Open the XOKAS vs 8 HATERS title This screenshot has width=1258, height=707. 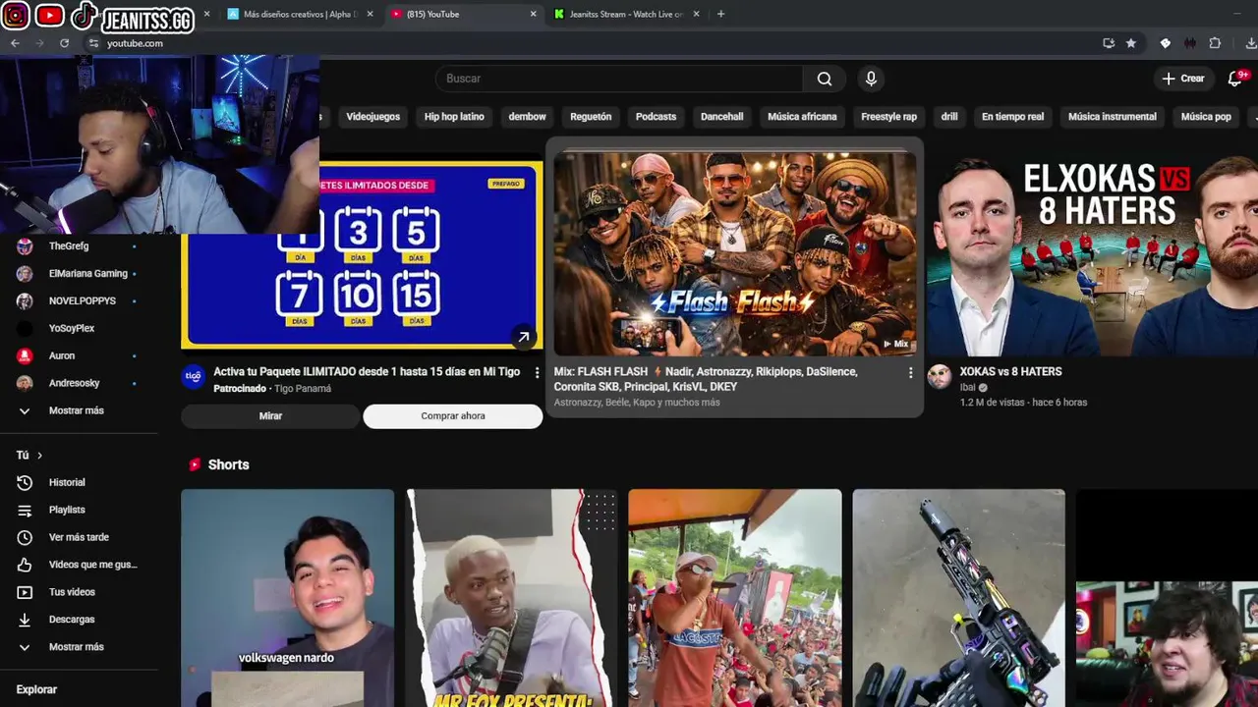1010,372
